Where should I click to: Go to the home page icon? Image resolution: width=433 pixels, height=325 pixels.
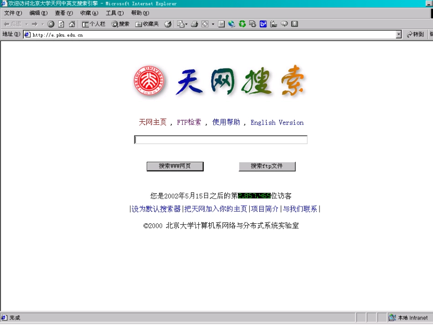(72, 24)
